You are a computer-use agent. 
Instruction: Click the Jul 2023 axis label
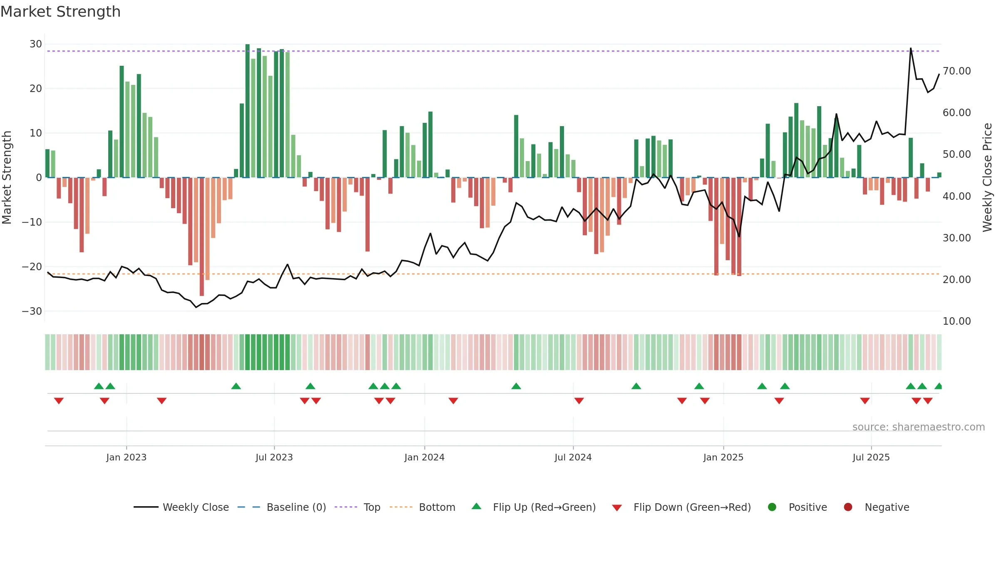coord(274,458)
